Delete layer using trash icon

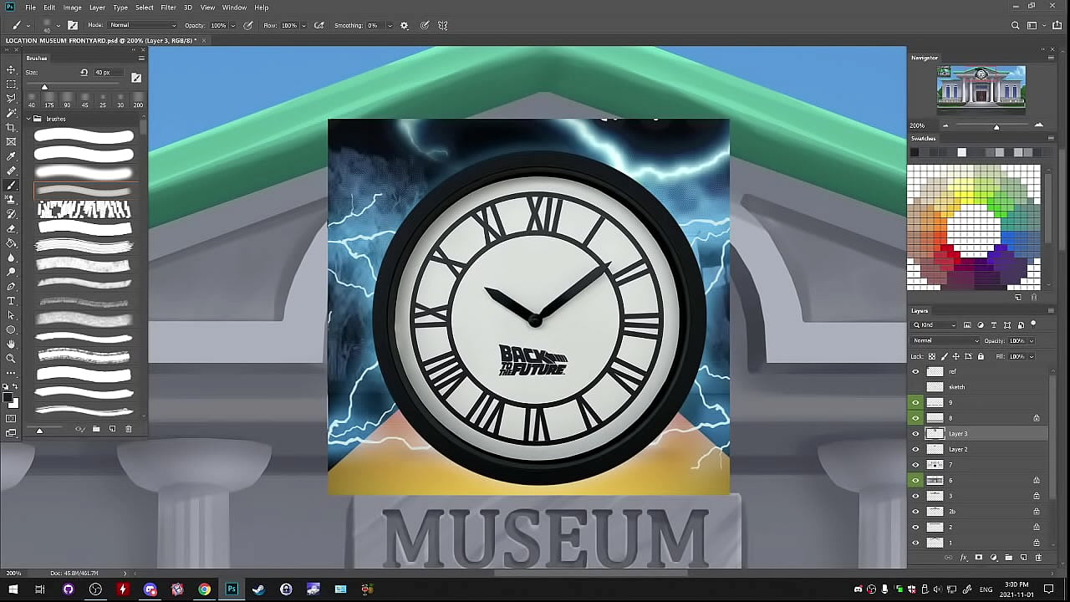pyautogui.click(x=1038, y=558)
